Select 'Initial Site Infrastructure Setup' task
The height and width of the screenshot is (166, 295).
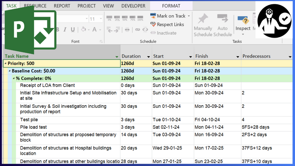tap(68, 95)
